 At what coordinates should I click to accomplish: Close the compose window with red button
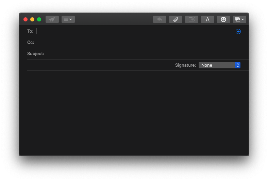tap(26, 19)
